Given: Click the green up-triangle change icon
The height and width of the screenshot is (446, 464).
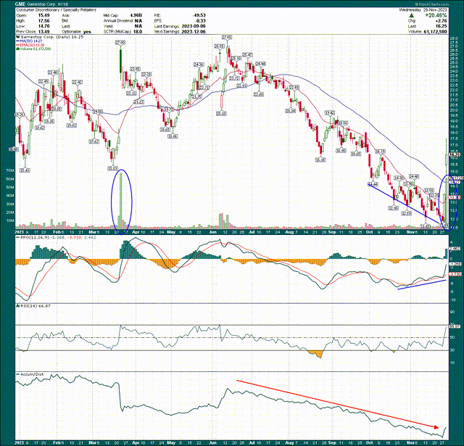Looking at the screenshot, I should [412, 15].
